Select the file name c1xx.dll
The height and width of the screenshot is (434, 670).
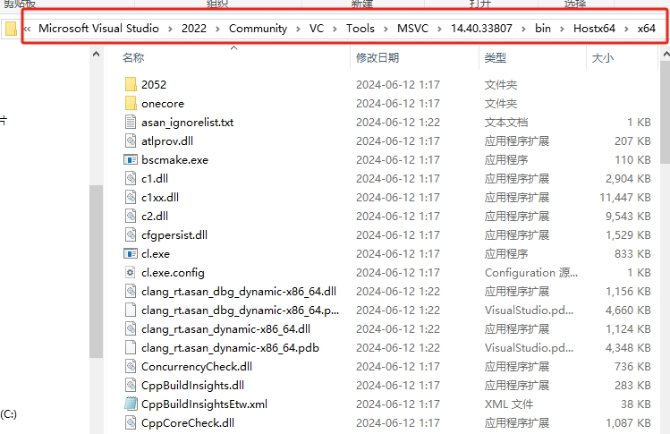pos(160,197)
